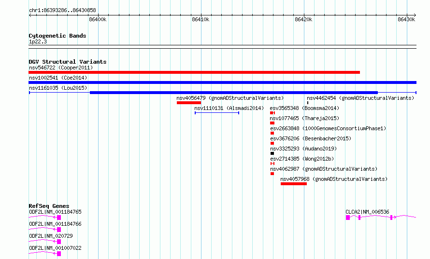Viewport: 430px width, 259px height.
Task: Click the Cytogenetic Bands track title
Action: pyautogui.click(x=57, y=36)
